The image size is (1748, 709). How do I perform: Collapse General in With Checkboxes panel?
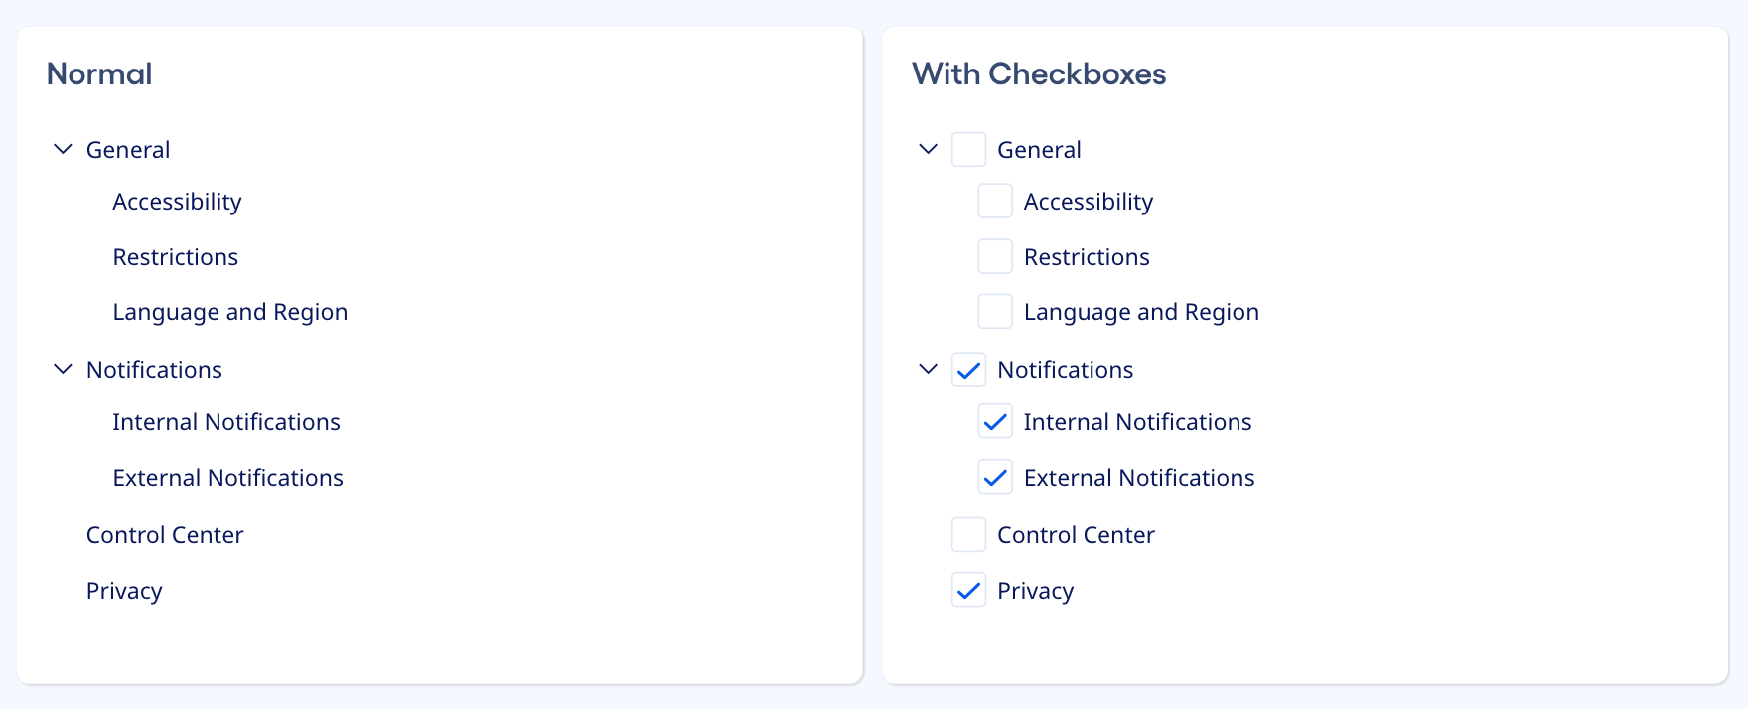point(928,148)
